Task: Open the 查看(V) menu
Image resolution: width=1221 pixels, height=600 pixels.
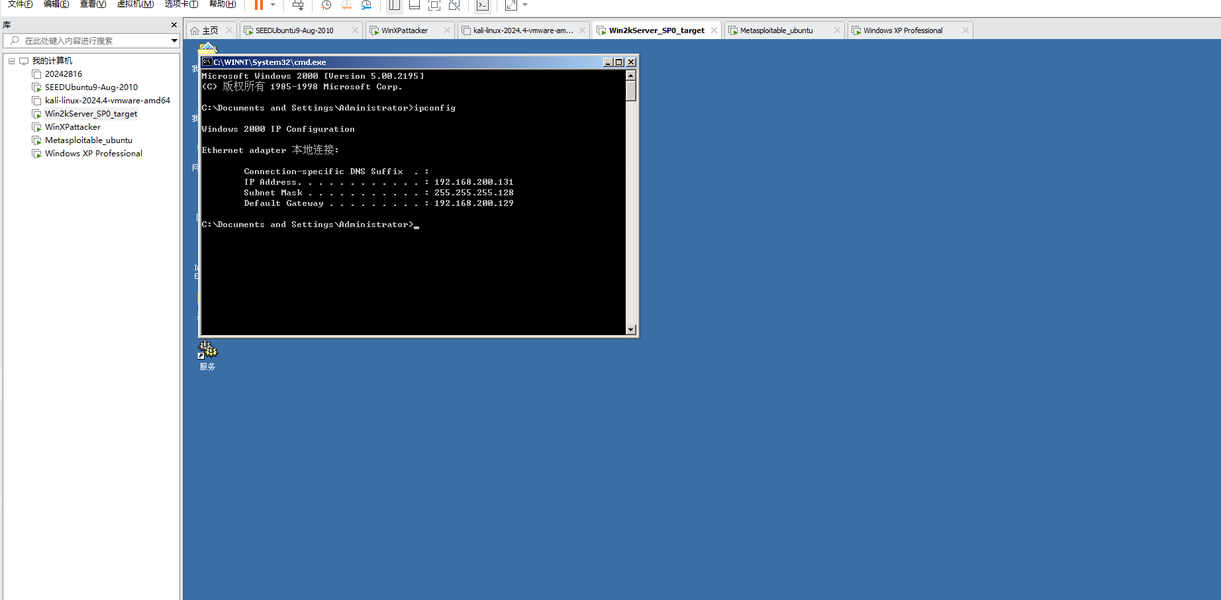Action: click(93, 4)
